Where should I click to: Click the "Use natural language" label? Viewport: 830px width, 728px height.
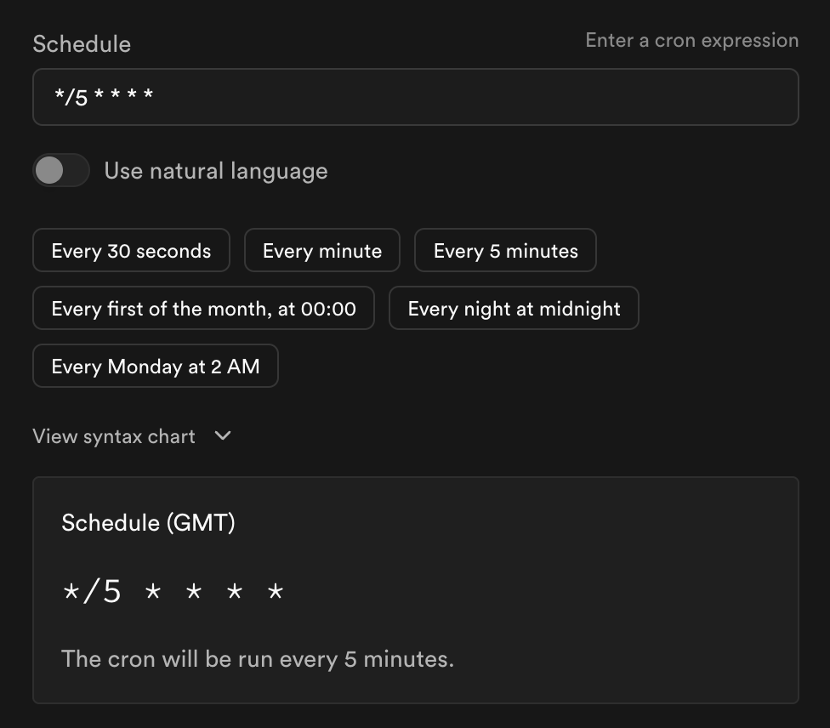tap(215, 171)
